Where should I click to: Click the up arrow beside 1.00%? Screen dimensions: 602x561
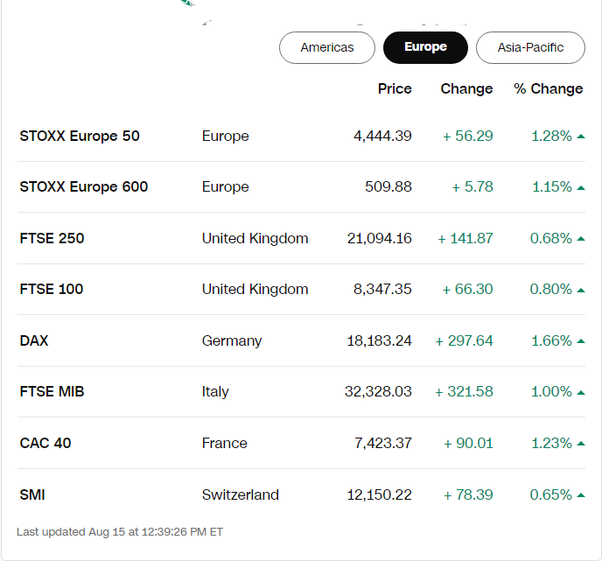click(581, 392)
